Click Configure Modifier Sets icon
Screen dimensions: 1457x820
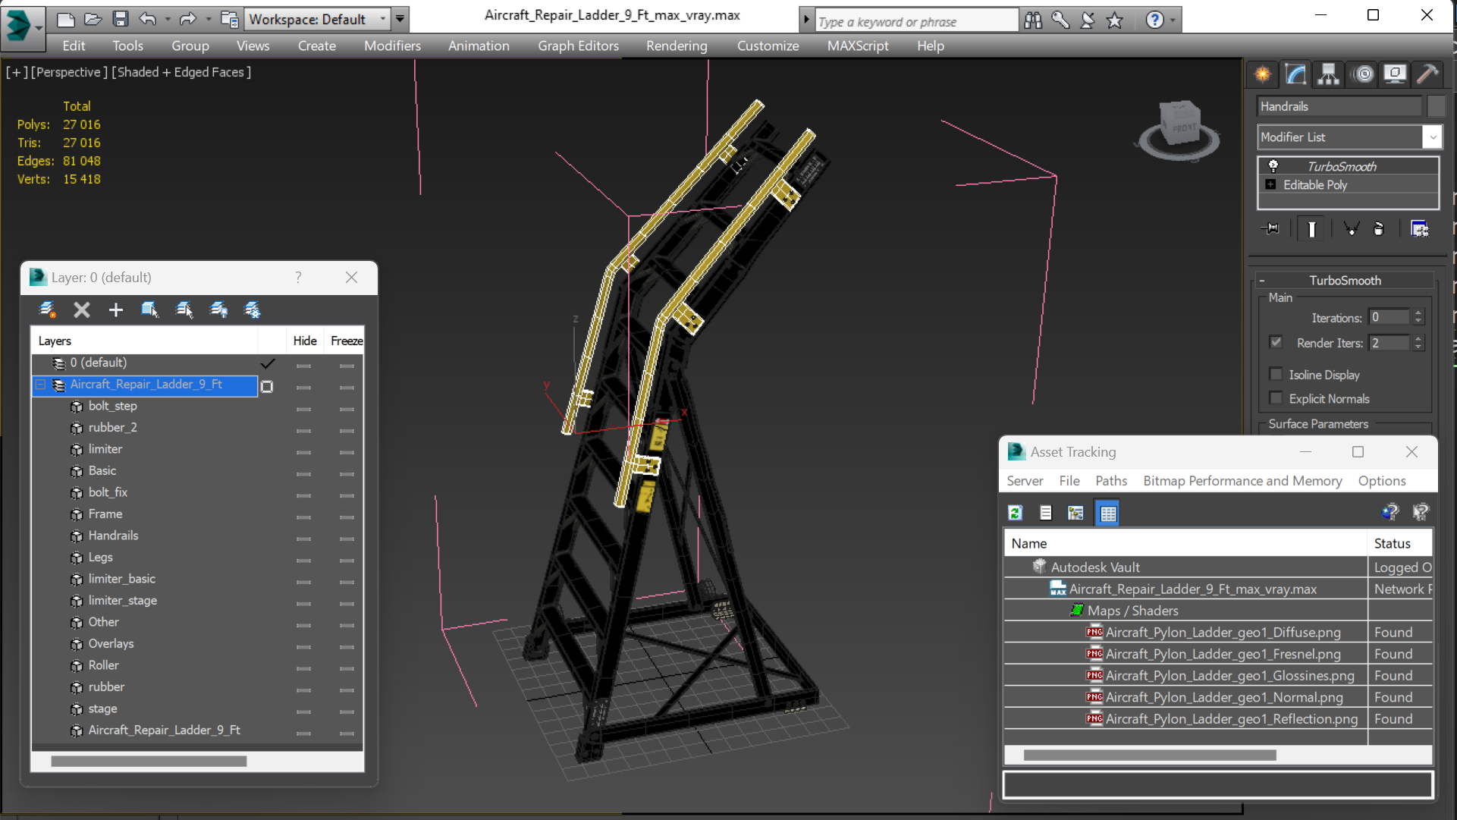(x=1419, y=228)
